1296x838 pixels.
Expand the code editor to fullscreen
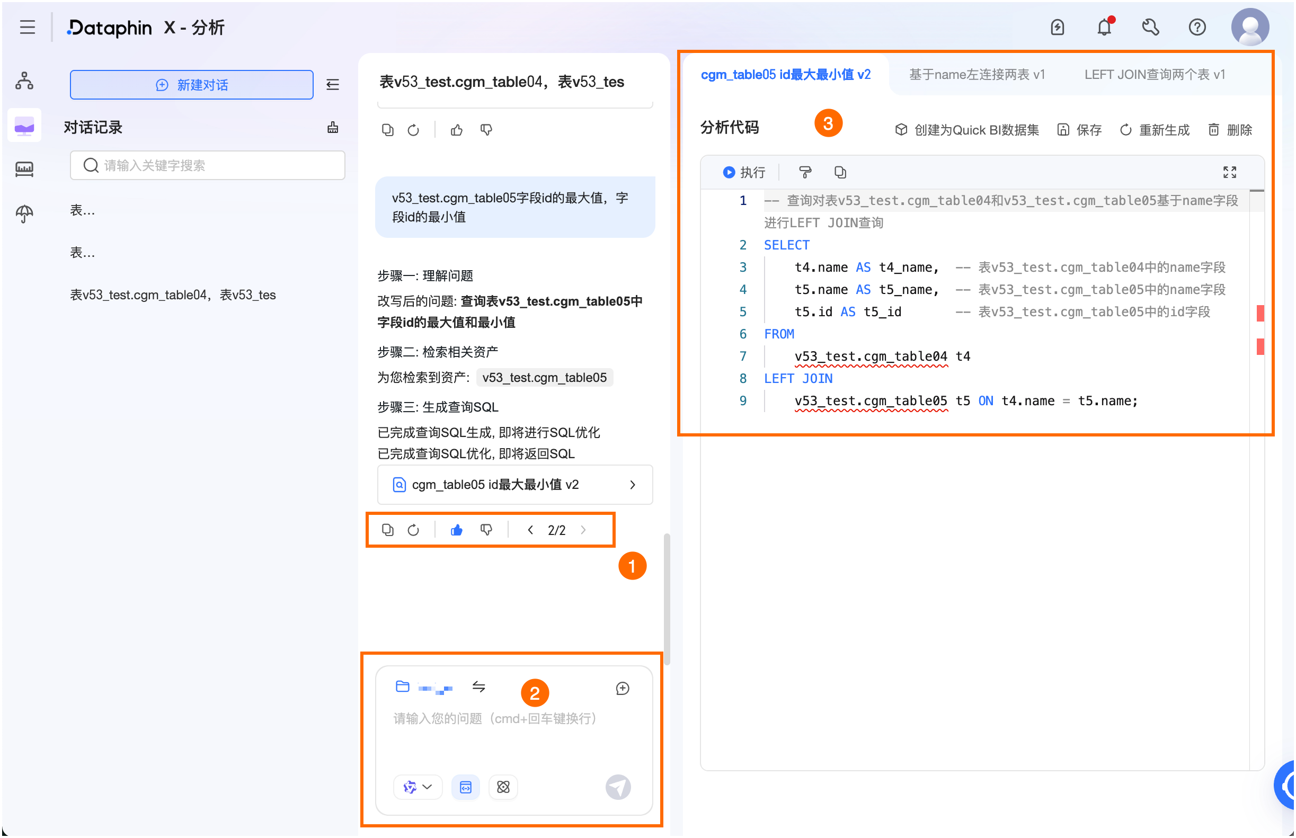tap(1229, 173)
